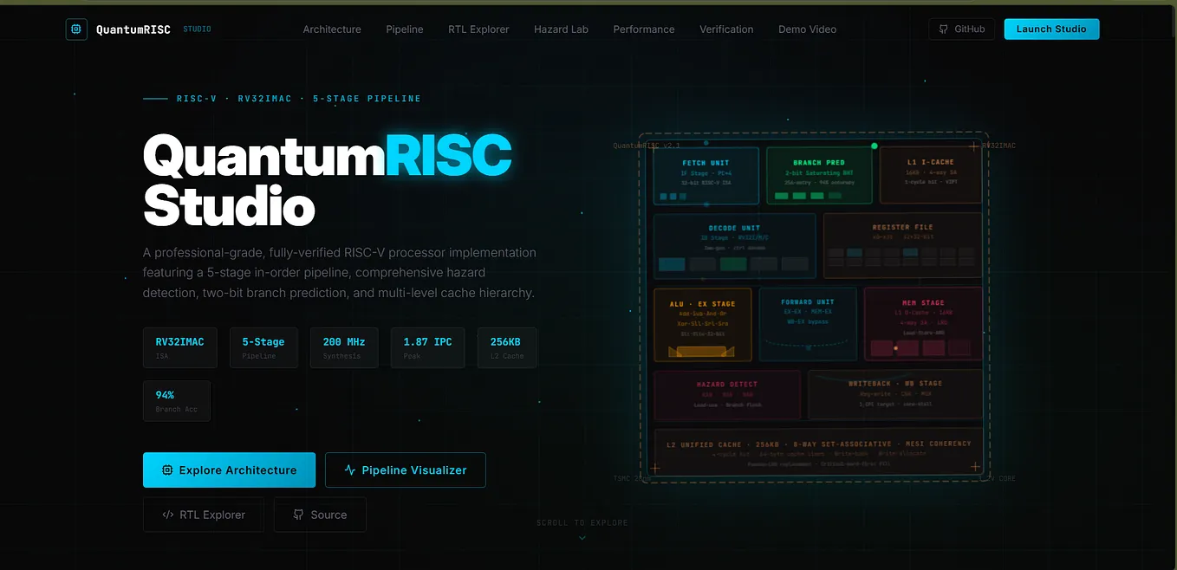Click the scroll-down chevron under Scroll to Explore

click(x=582, y=538)
